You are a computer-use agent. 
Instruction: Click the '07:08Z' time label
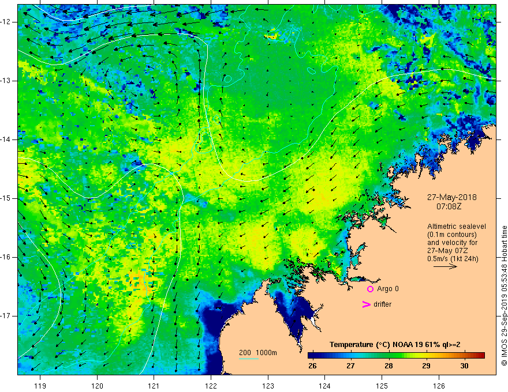[449, 206]
